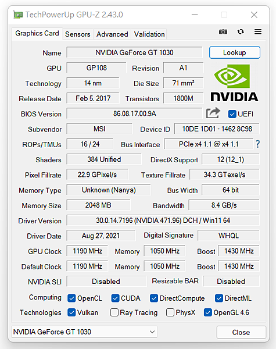Click the refresh arrows icon
The height and width of the screenshot is (349, 276).
pyautogui.click(x=241, y=32)
